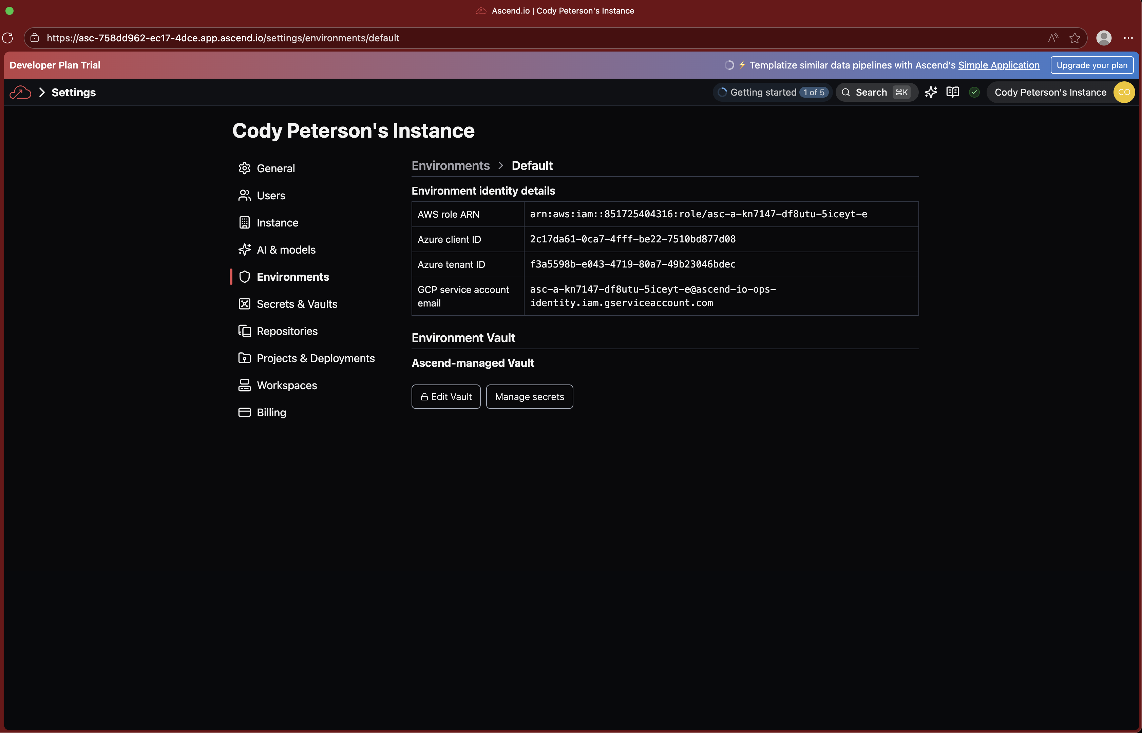
Task: Click the Manage secrets button
Action: (x=529, y=396)
